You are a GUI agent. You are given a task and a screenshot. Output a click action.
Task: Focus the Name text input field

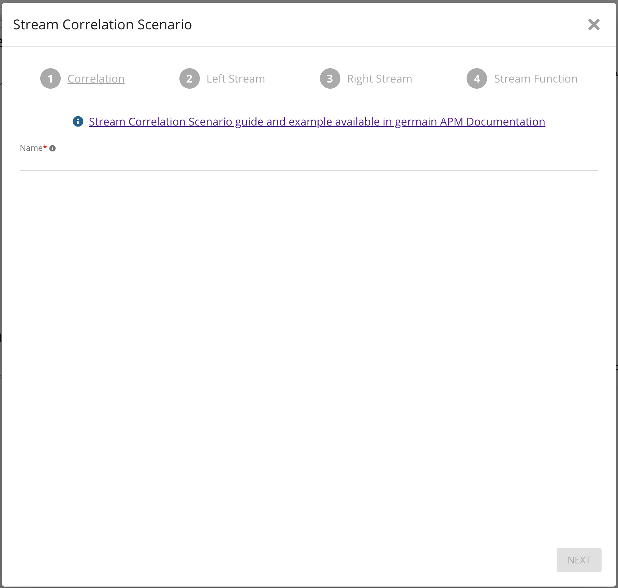click(x=309, y=163)
